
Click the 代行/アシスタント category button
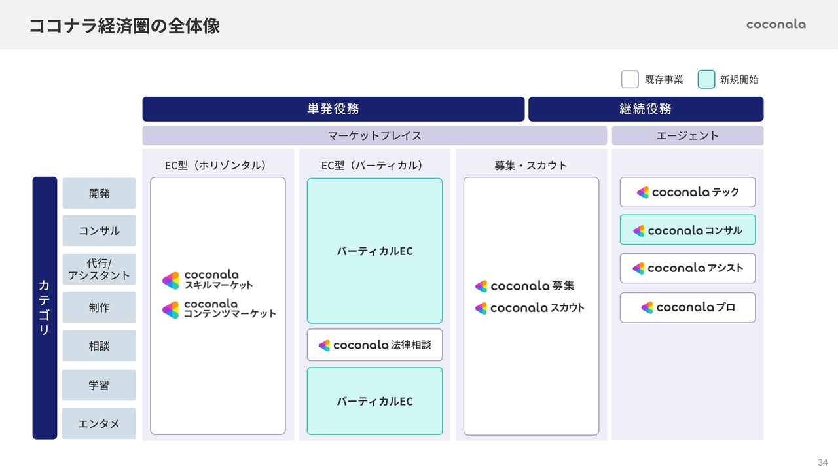100,270
